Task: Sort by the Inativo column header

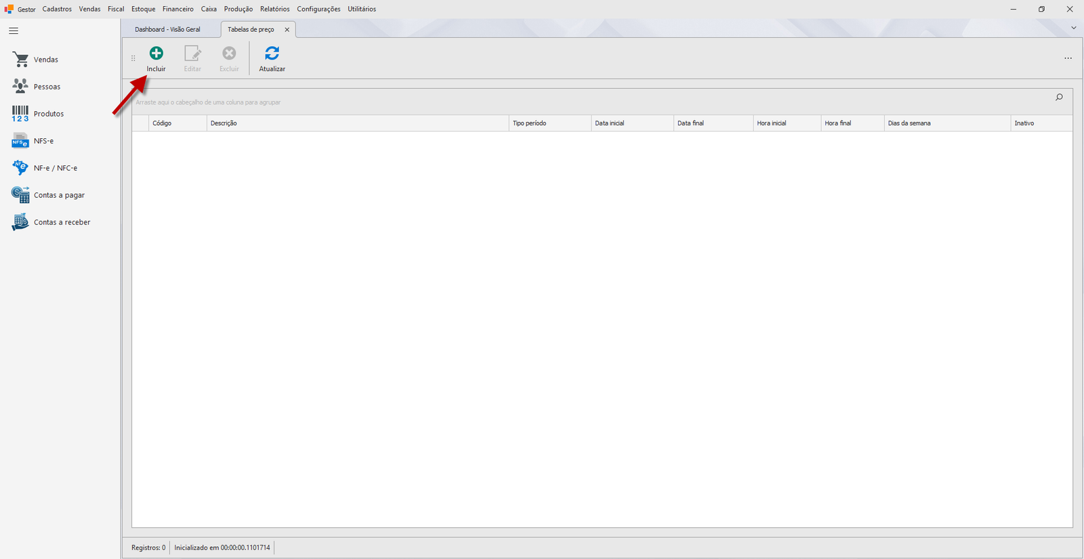Action: [1041, 123]
